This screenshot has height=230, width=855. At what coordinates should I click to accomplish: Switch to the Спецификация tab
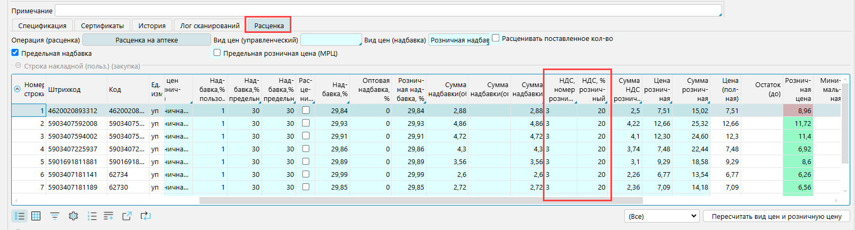point(43,25)
